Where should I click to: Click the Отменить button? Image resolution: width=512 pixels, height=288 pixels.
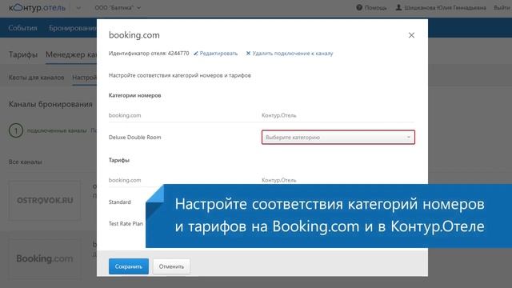(171, 266)
